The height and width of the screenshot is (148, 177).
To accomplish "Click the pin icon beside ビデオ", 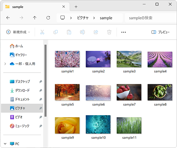I will click(x=41, y=117).
